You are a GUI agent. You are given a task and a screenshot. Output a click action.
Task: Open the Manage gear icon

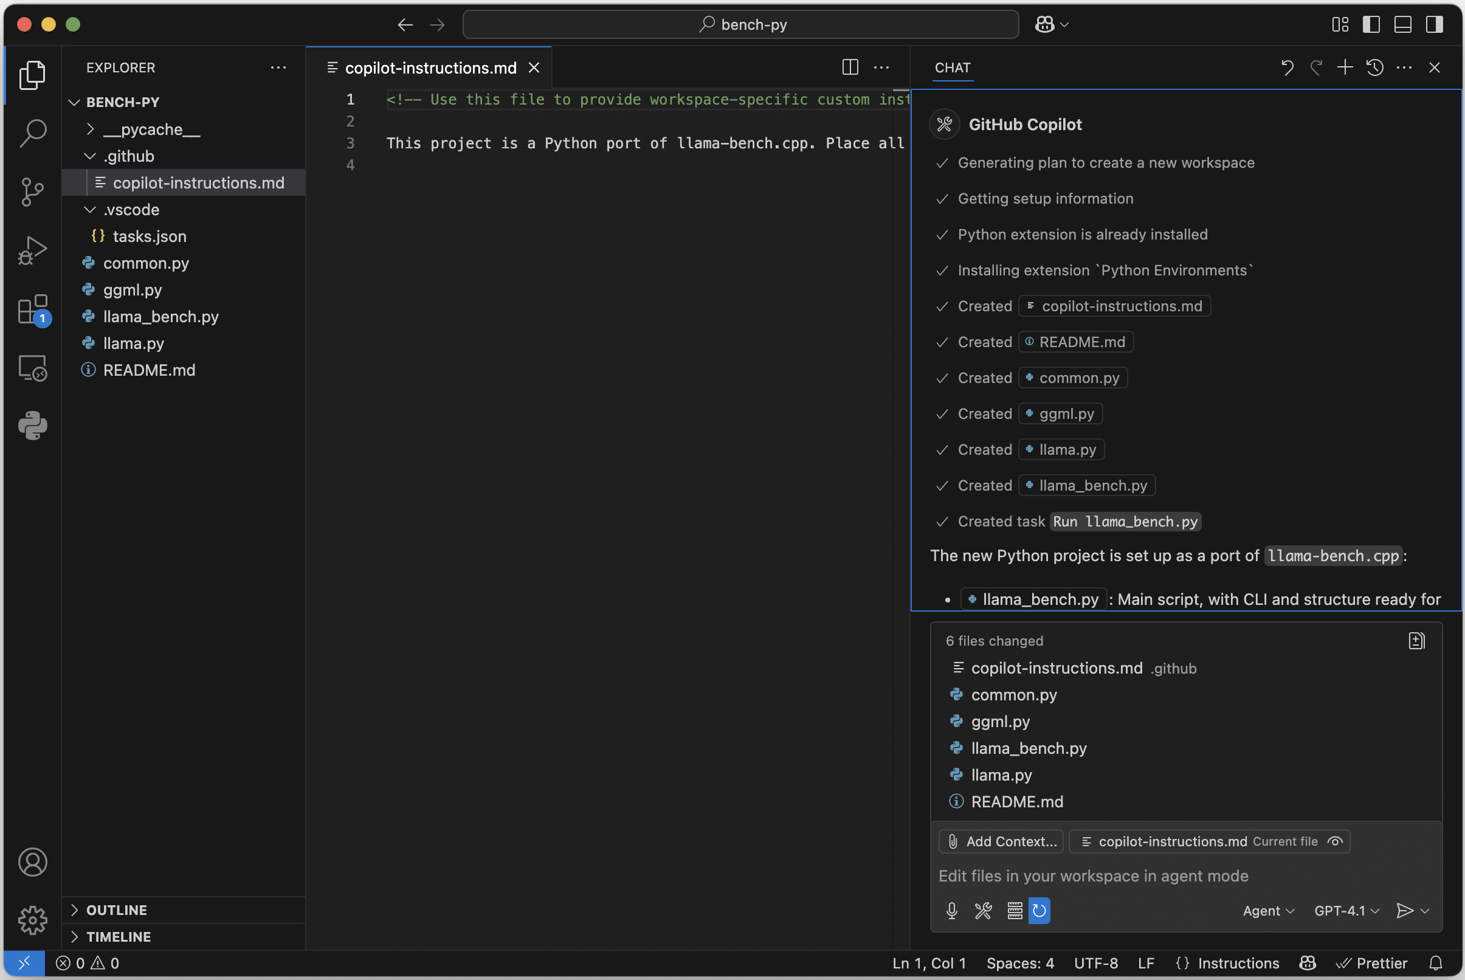coord(32,920)
